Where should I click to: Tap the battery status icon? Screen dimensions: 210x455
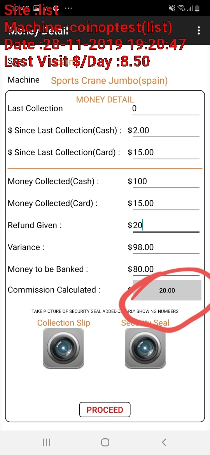coord(197,9)
